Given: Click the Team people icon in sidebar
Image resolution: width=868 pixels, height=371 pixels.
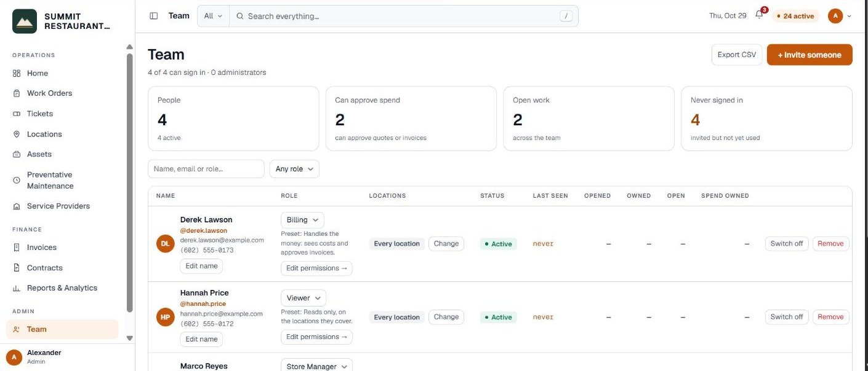Looking at the screenshot, I should click(x=17, y=329).
